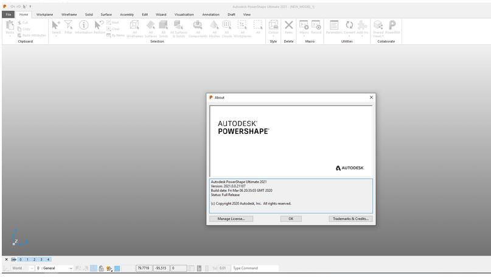Click the Shared Views icon
Image resolution: width=491 pixels, height=277 pixels.
click(x=378, y=25)
